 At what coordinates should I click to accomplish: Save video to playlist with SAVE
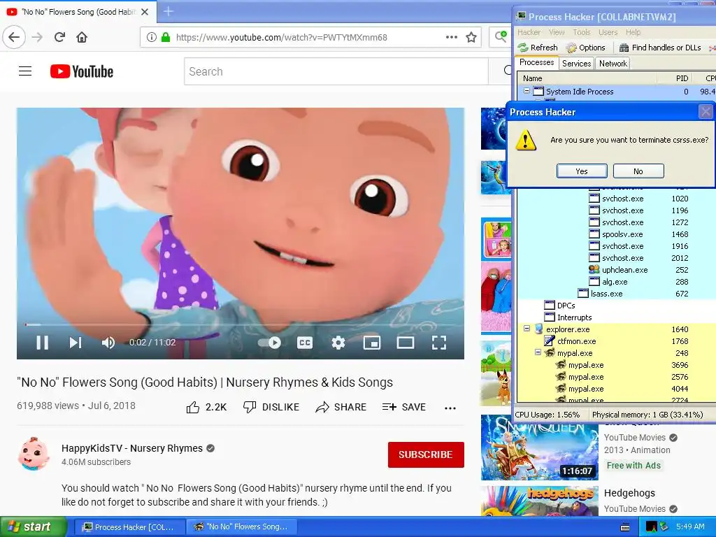(x=404, y=407)
